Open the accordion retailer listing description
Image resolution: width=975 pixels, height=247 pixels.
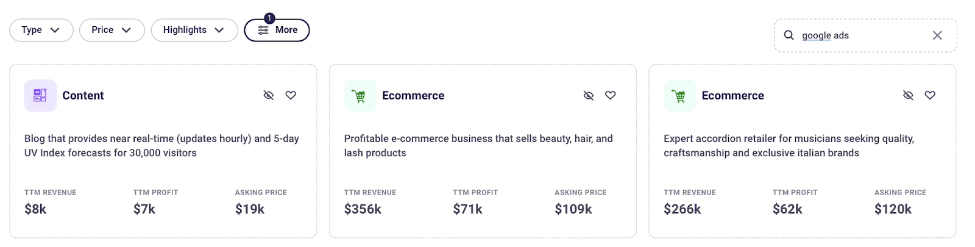click(x=789, y=146)
